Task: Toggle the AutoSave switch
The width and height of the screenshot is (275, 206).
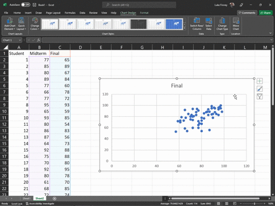Action: coord(26,5)
